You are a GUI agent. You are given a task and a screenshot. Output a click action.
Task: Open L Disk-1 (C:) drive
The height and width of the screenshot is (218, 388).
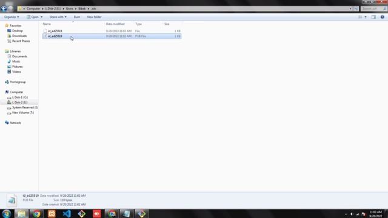[20, 97]
